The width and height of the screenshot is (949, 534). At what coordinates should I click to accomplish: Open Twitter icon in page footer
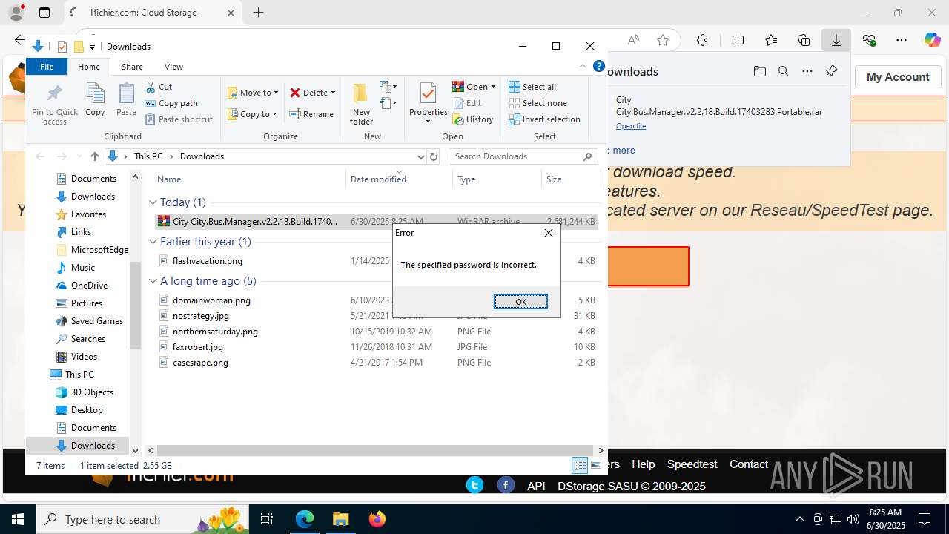(474, 485)
